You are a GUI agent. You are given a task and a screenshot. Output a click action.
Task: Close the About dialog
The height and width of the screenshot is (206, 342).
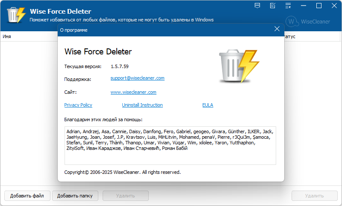click(277, 29)
